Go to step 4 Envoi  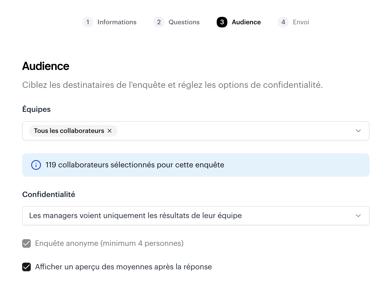pyautogui.click(x=293, y=22)
